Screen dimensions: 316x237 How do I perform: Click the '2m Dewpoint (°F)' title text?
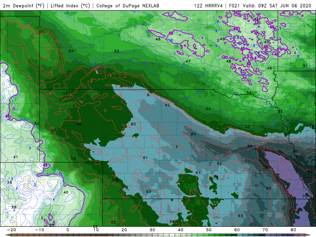coord(23,6)
